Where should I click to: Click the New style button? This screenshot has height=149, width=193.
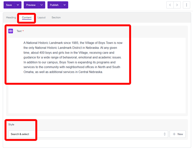coord(178,134)
